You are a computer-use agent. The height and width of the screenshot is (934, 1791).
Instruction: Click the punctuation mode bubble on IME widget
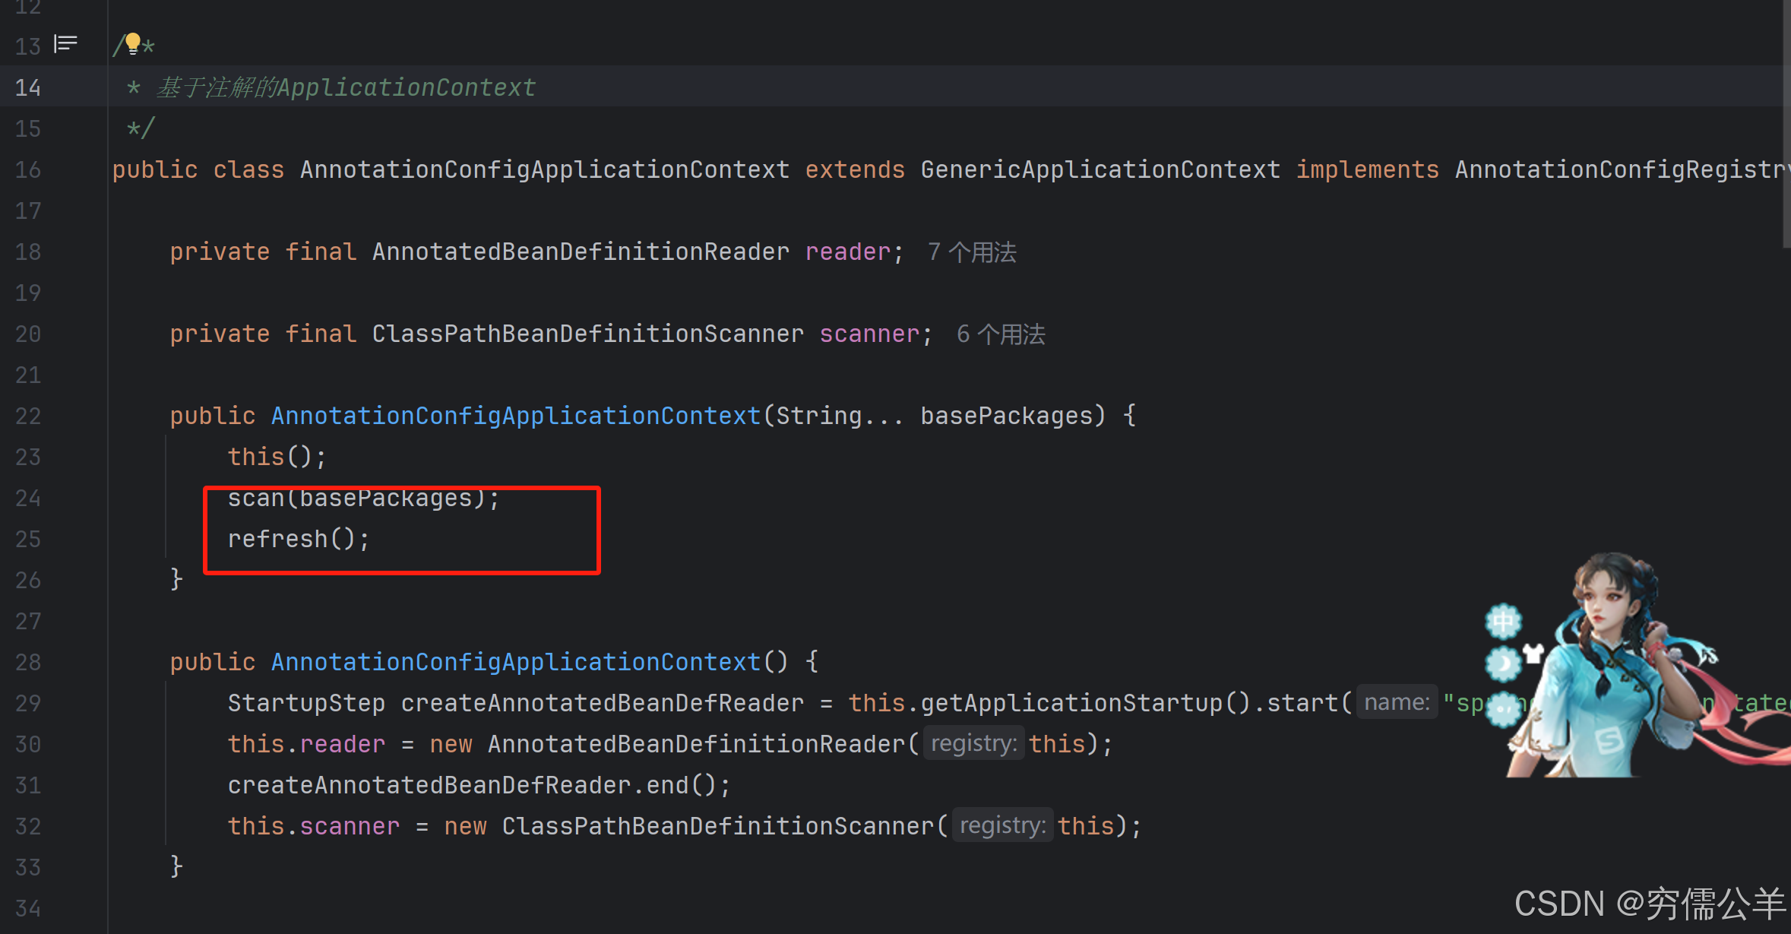pyautogui.click(x=1504, y=708)
